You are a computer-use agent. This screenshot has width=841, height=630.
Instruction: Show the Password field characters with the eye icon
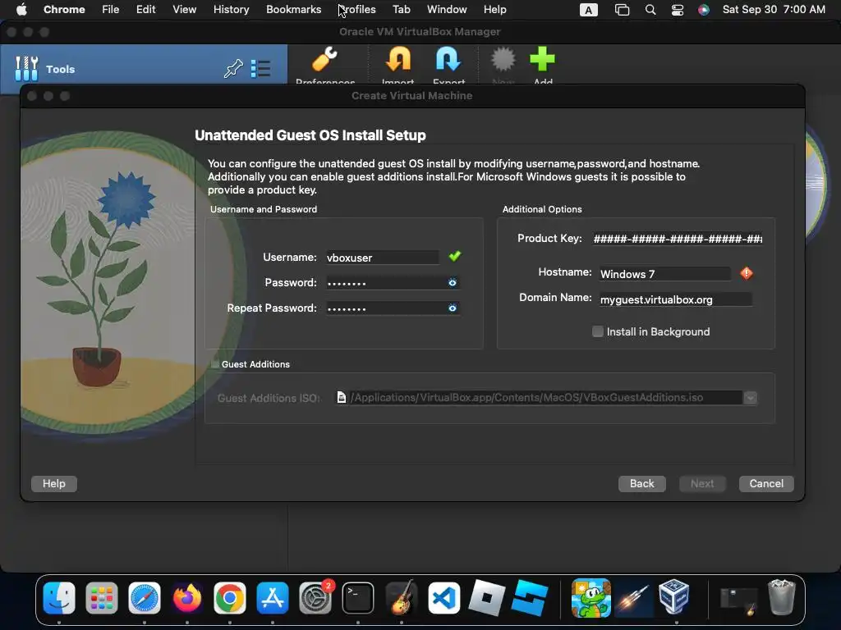(453, 282)
